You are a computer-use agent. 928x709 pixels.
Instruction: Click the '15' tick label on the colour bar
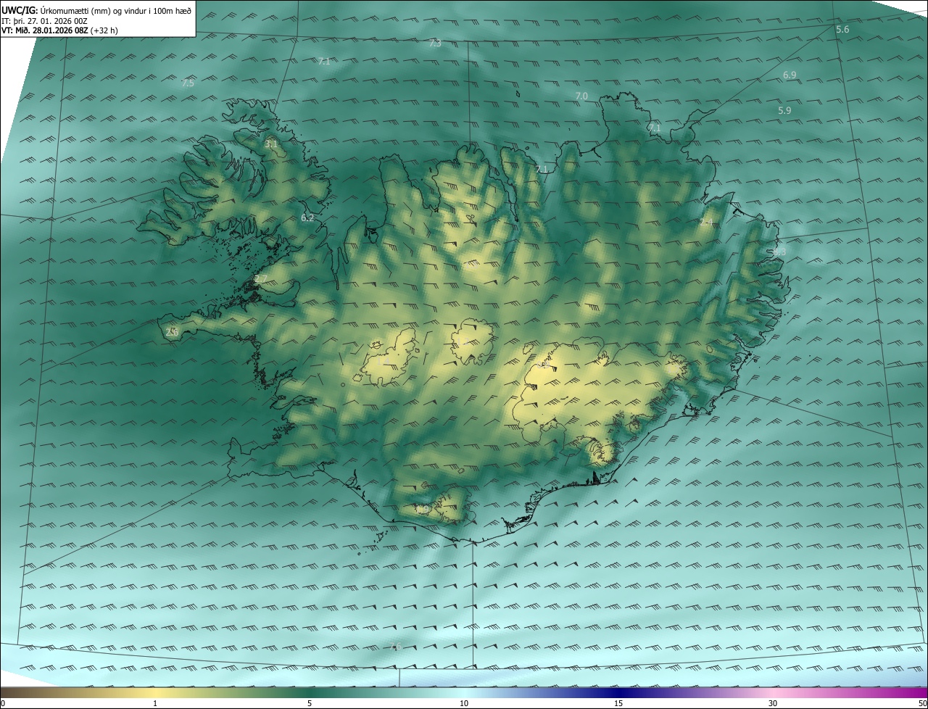point(618,703)
